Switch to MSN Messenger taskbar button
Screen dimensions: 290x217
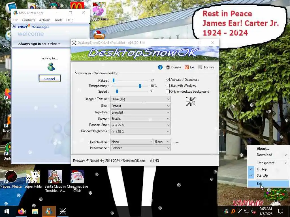(49, 211)
